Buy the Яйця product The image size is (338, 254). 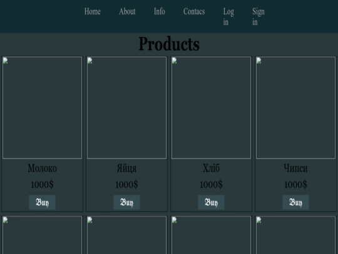[x=126, y=203]
